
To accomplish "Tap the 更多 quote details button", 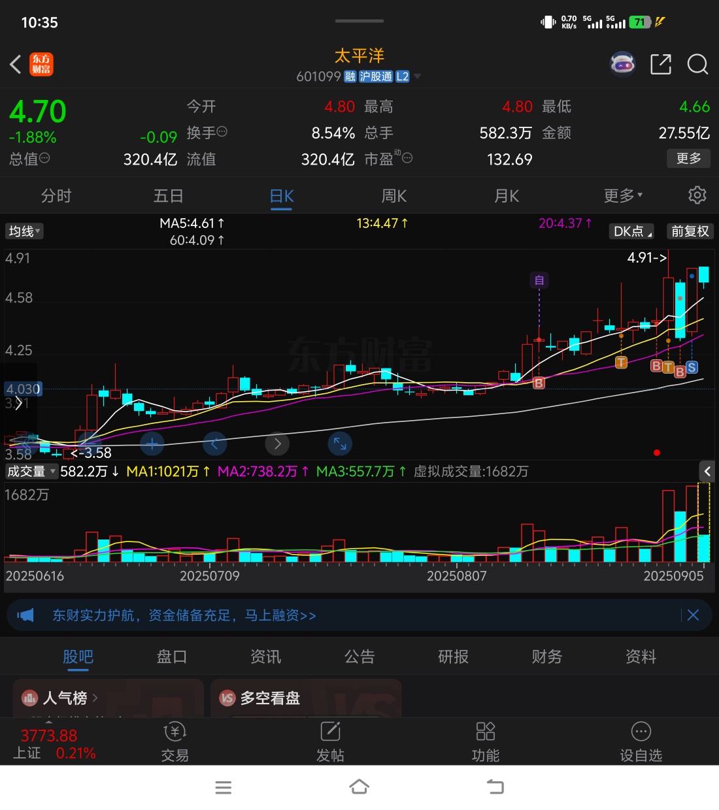I will [x=689, y=158].
